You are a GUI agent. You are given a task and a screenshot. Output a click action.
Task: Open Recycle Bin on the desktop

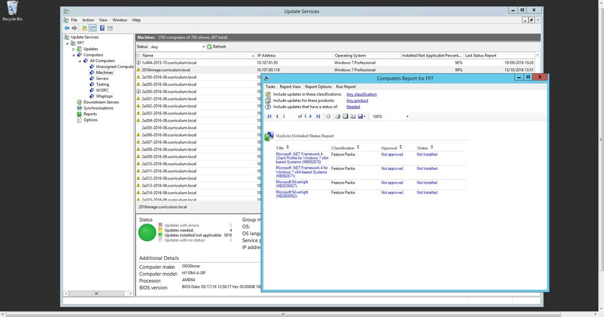(x=12, y=11)
